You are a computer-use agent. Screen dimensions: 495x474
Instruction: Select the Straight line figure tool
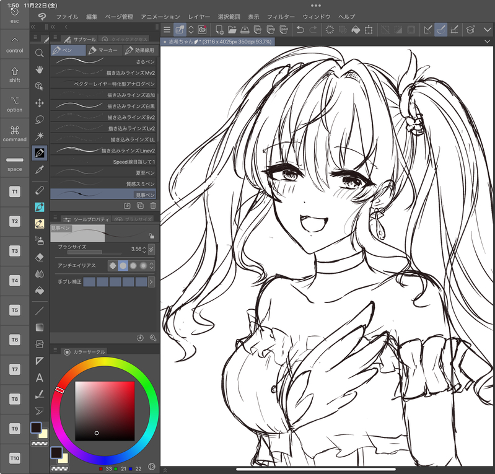point(40,311)
